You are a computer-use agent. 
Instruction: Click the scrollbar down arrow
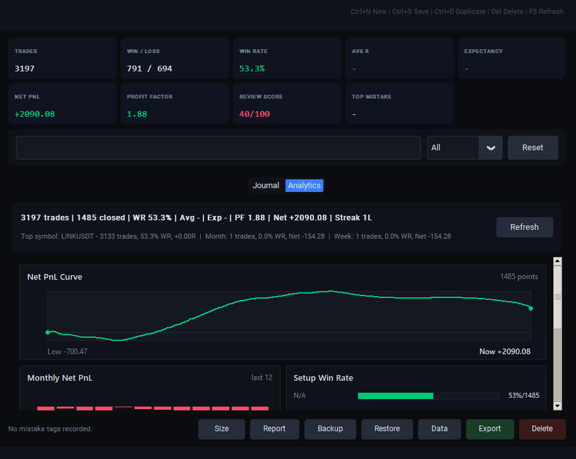click(x=557, y=406)
